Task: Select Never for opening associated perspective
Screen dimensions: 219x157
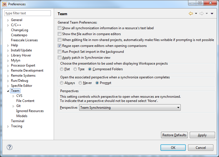Action: pyautogui.click(x=80, y=83)
